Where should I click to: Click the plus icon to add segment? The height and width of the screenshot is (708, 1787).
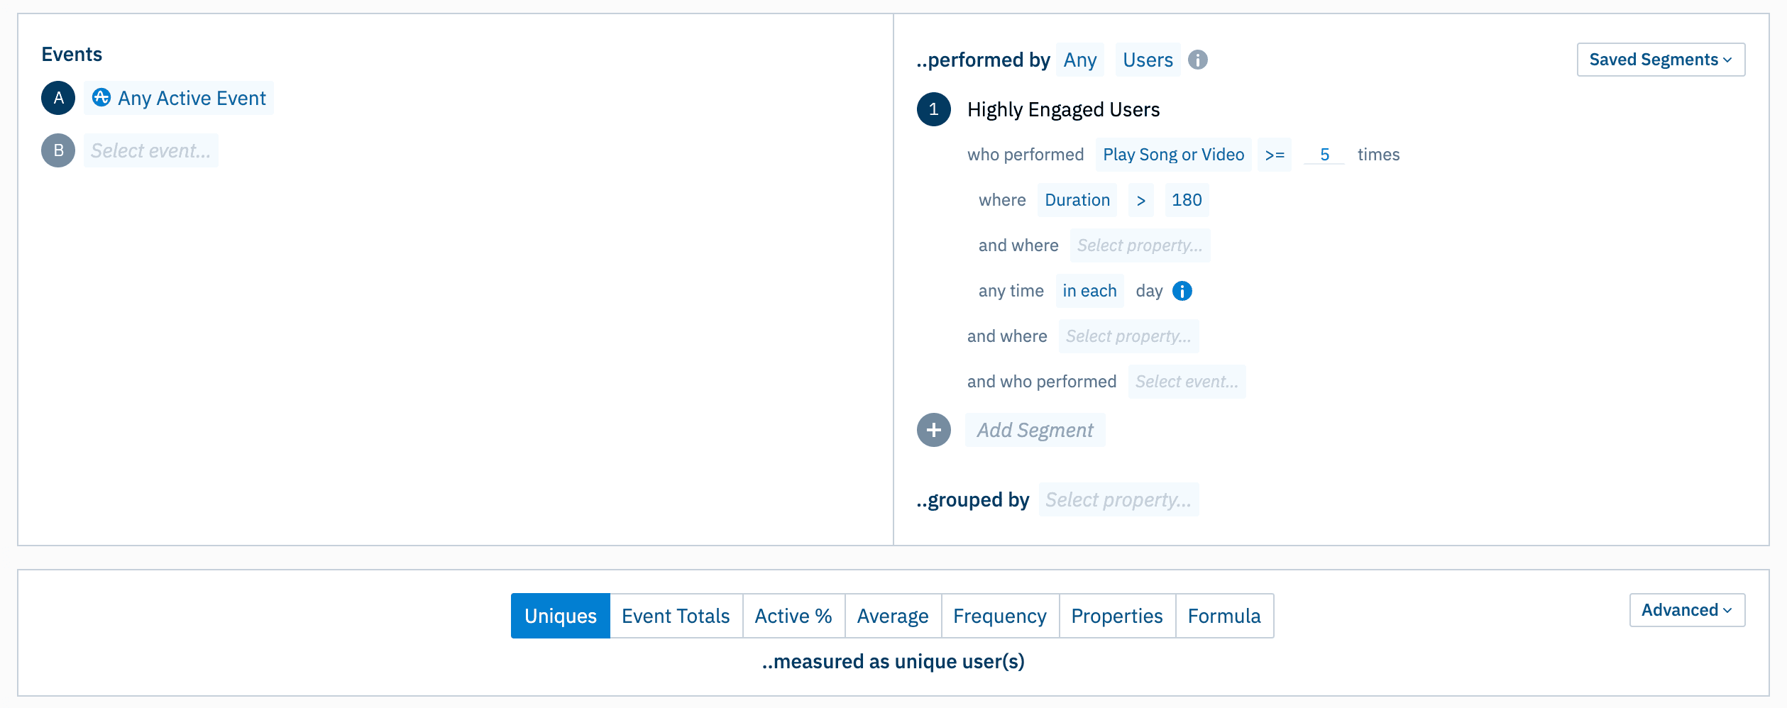tap(934, 430)
